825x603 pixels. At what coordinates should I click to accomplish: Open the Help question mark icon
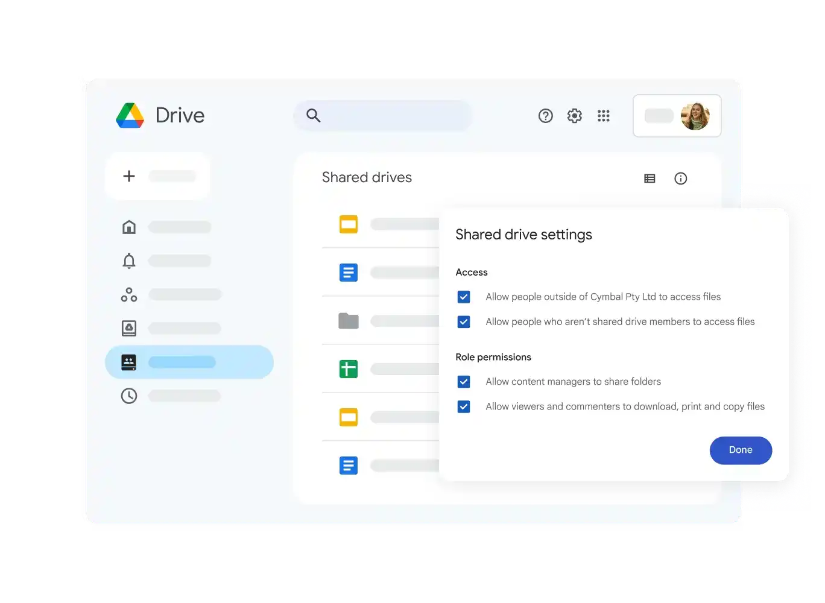click(546, 115)
